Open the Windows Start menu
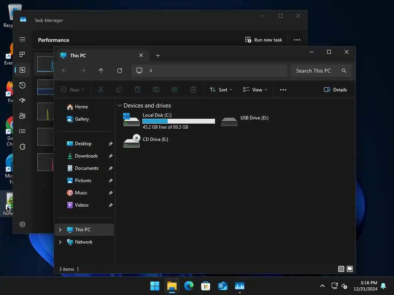The width and height of the screenshot is (394, 295). (x=155, y=286)
